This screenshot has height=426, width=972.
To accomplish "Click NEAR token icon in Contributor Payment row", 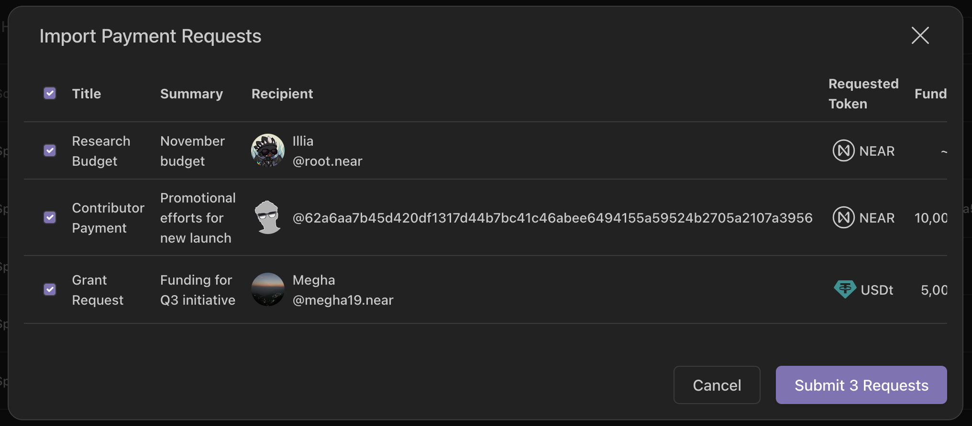I will coord(843,218).
